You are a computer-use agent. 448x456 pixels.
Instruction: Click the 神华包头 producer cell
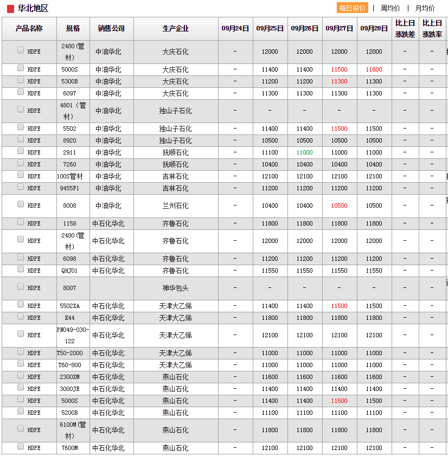click(x=176, y=288)
